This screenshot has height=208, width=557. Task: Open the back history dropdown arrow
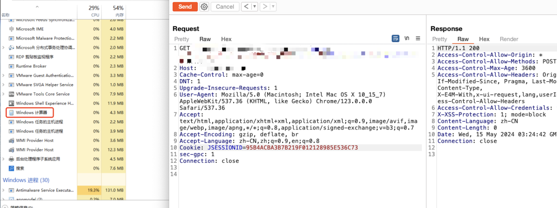pos(255,7)
